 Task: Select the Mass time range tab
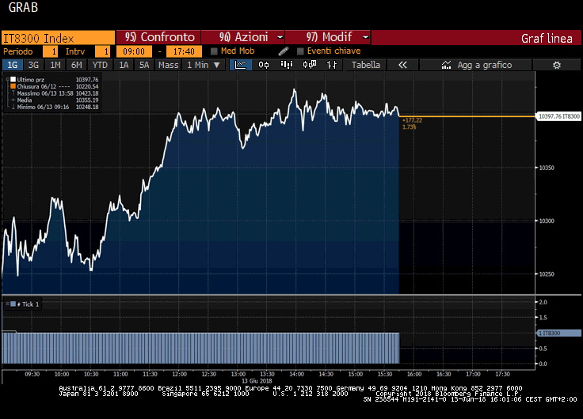pos(168,65)
